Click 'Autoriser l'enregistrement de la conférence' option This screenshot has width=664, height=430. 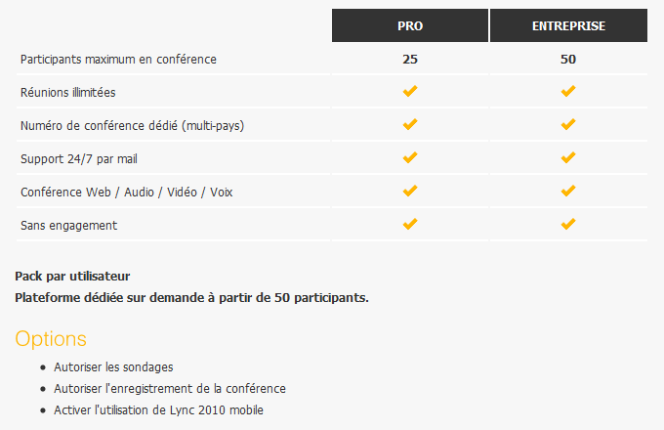click(x=170, y=389)
